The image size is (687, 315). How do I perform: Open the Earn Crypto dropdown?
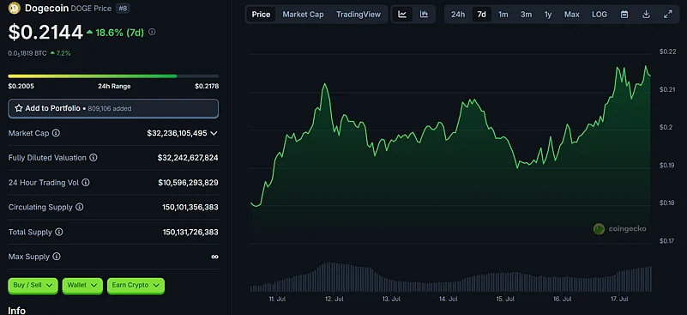(136, 285)
